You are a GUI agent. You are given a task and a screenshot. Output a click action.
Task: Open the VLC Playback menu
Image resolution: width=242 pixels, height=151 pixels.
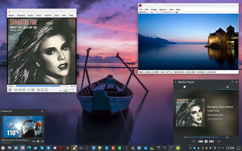pos(21,15)
